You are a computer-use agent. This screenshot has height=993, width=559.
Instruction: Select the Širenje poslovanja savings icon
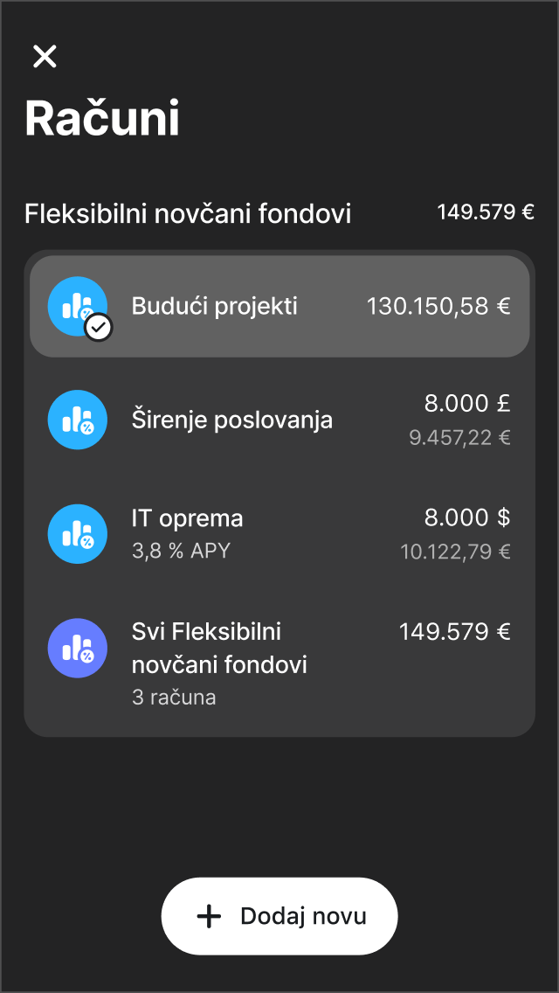coord(77,420)
